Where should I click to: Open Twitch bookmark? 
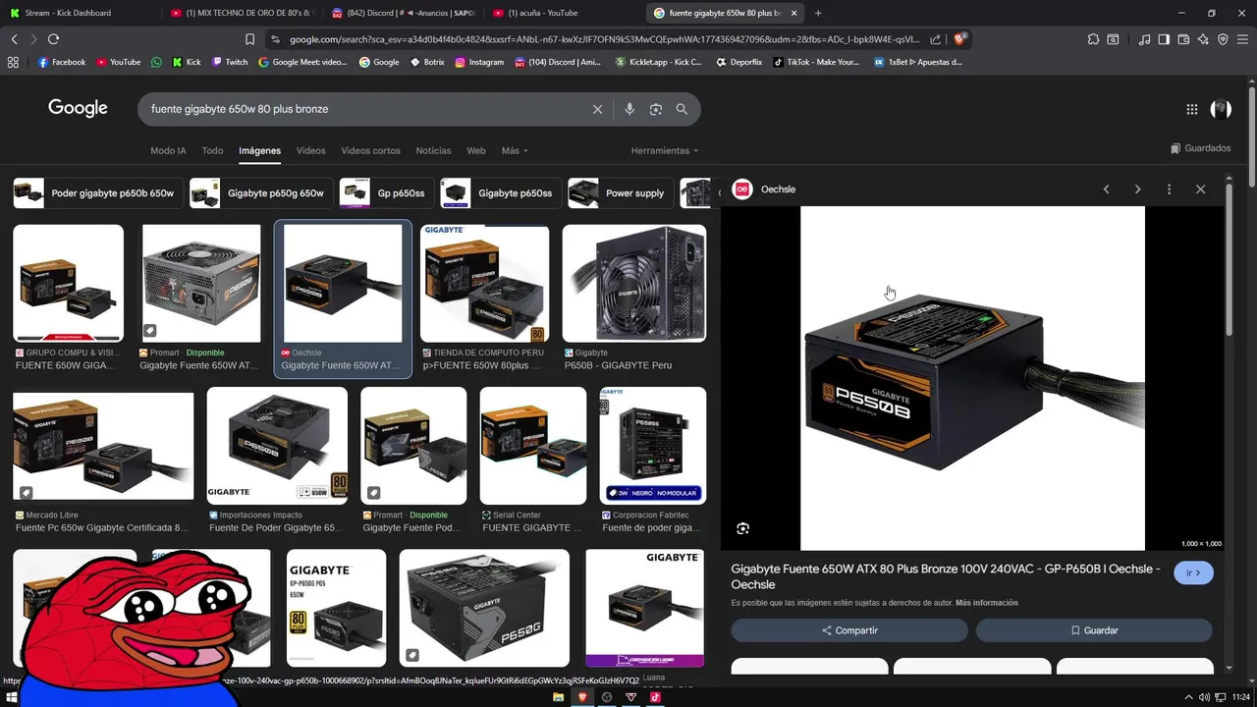tap(230, 62)
